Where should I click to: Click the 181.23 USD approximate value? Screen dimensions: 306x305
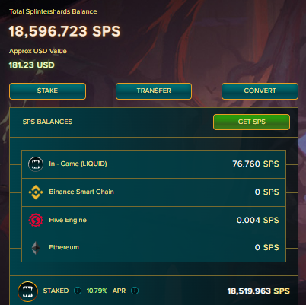(x=32, y=65)
